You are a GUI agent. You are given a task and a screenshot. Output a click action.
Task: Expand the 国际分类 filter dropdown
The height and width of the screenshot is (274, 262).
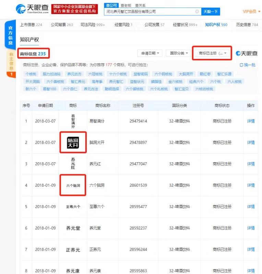[x=179, y=53]
